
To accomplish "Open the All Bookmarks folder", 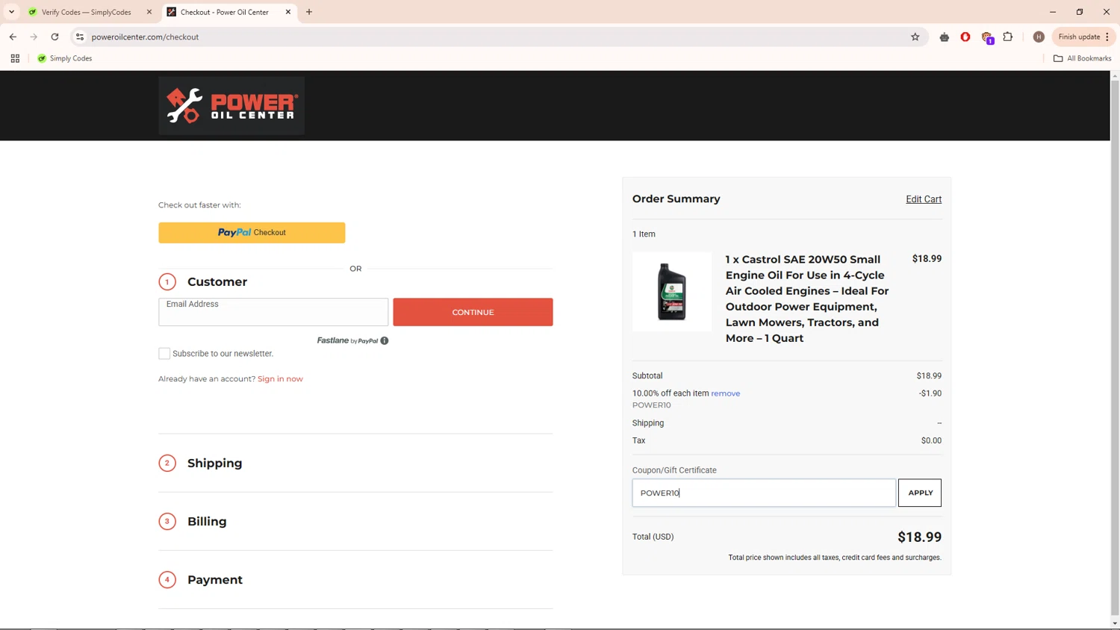I will point(1082,58).
